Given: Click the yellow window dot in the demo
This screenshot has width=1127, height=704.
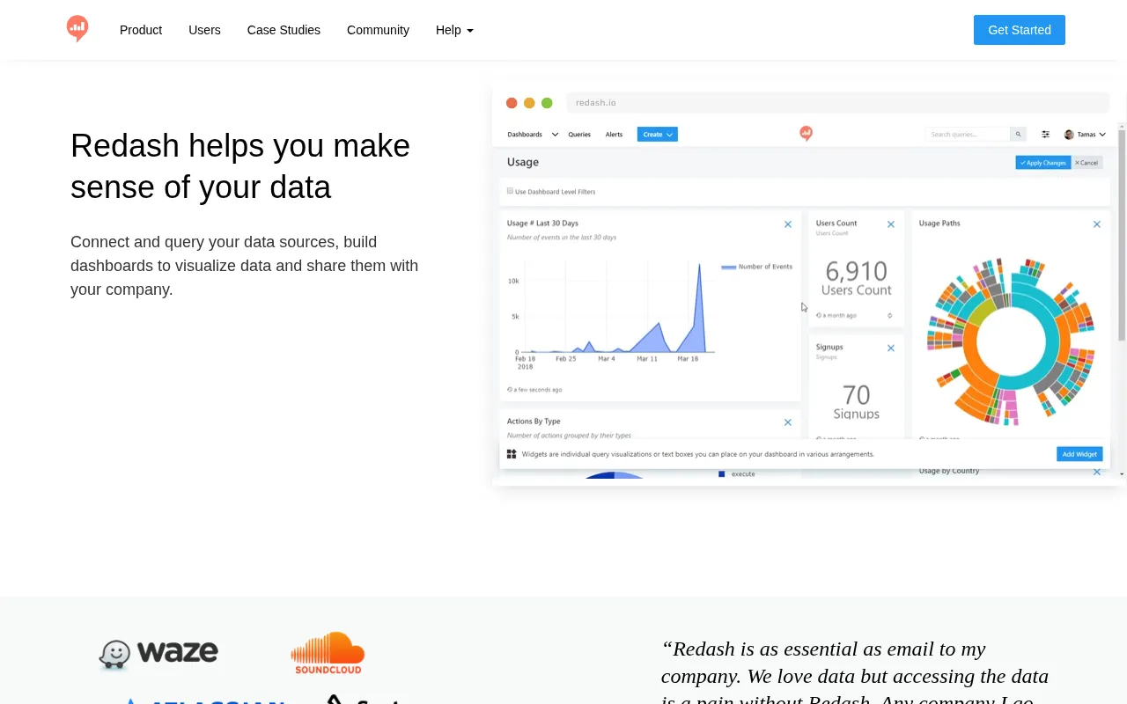Looking at the screenshot, I should pyautogui.click(x=529, y=103).
